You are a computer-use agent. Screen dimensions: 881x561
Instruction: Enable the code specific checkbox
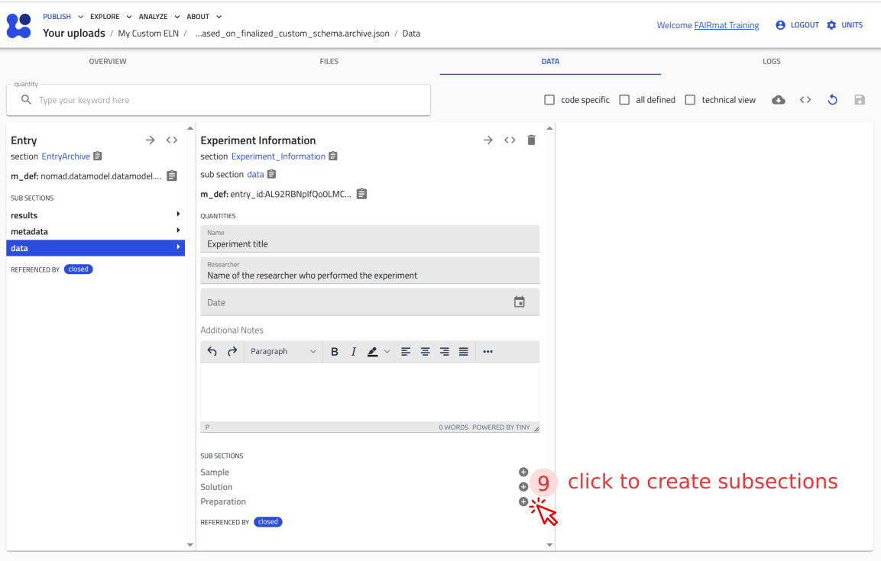click(549, 100)
